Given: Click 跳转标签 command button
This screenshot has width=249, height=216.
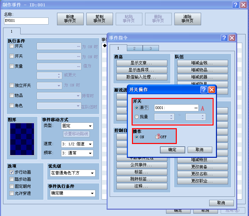Looking at the screenshot, I should pyautogui.click(x=142, y=179).
